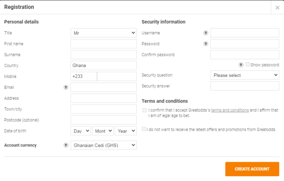Open the Year dropdown for date of birth
This screenshot has height=181, width=284.
(126, 131)
